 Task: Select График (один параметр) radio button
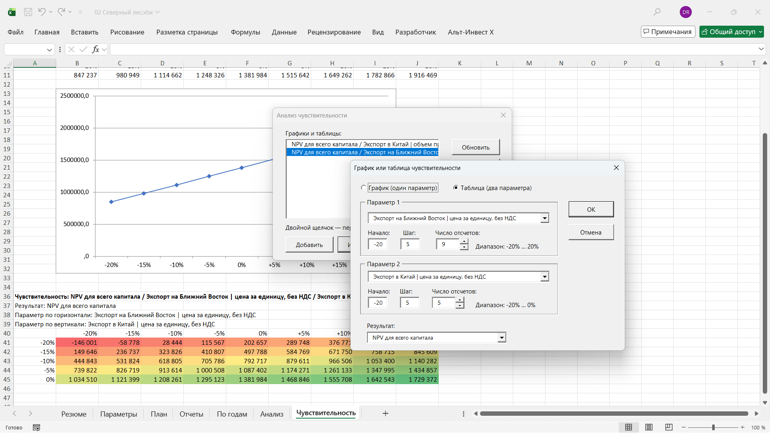click(363, 188)
